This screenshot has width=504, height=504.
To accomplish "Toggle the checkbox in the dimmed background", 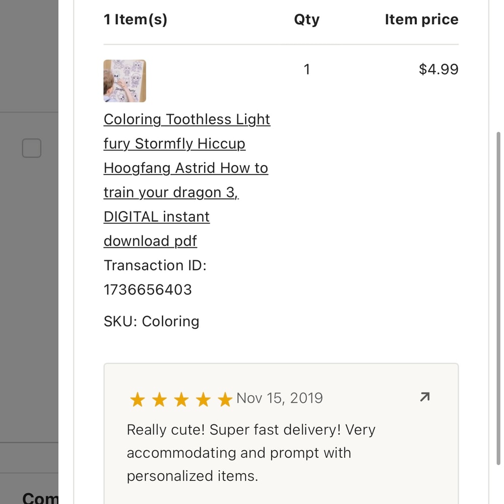I will coord(32,148).
